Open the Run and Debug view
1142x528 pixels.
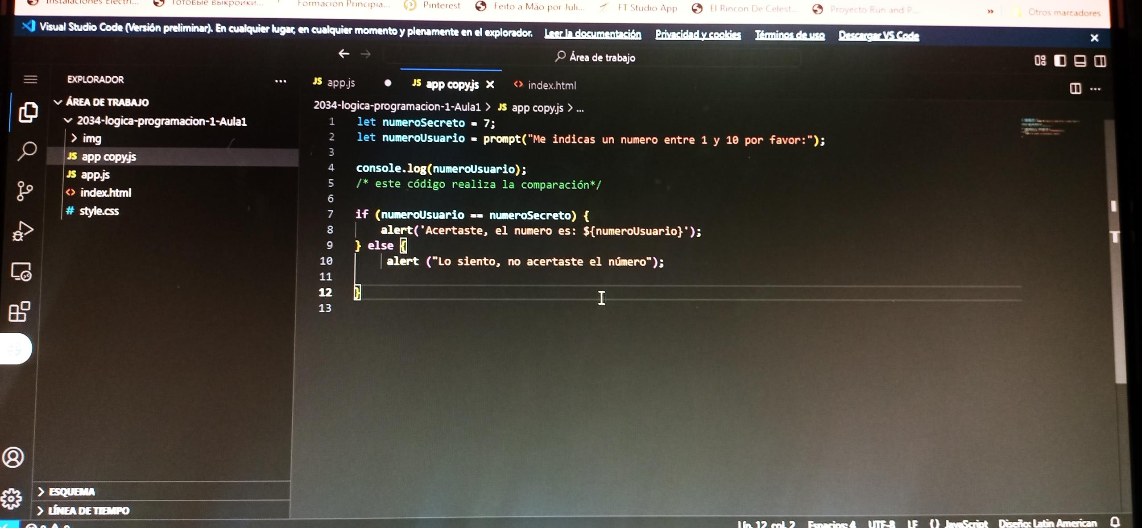(x=22, y=231)
